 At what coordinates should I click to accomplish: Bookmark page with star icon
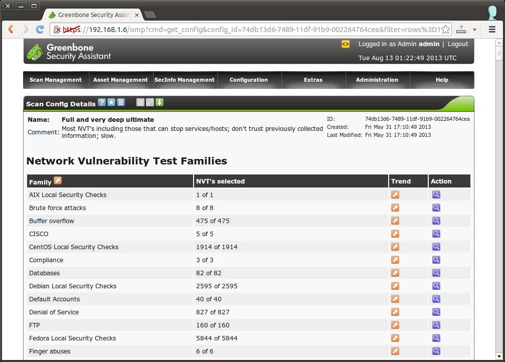446,29
